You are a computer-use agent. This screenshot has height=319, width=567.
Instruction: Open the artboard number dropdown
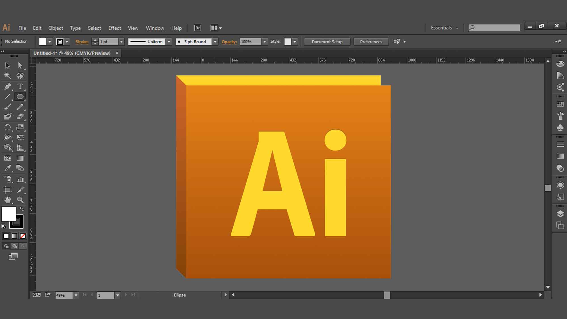tap(117, 295)
